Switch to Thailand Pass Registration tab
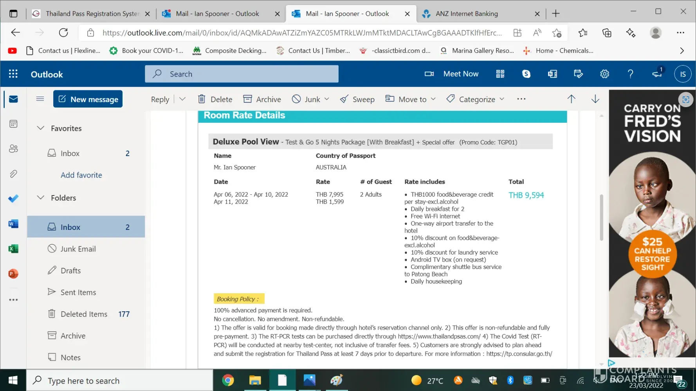This screenshot has width=696, height=391. click(x=92, y=14)
